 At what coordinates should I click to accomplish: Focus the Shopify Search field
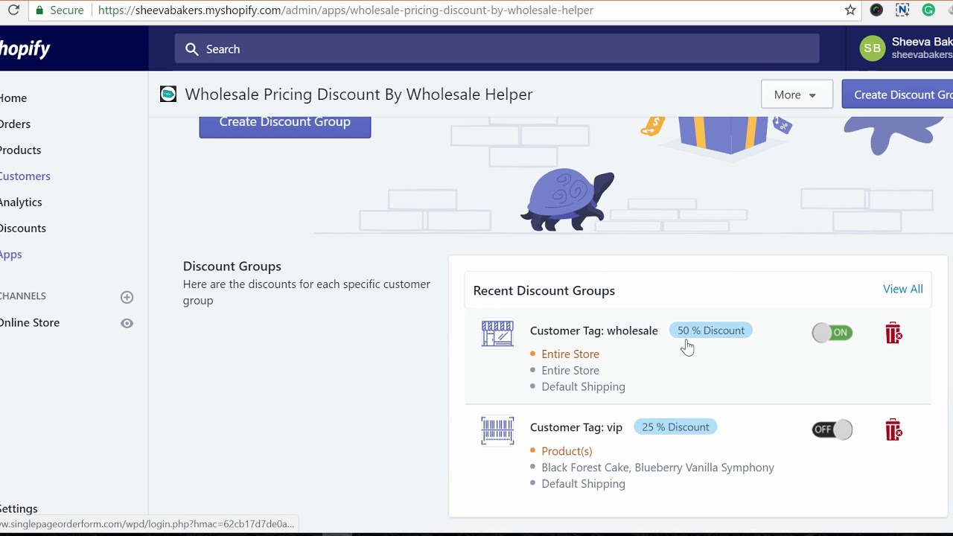click(x=497, y=49)
